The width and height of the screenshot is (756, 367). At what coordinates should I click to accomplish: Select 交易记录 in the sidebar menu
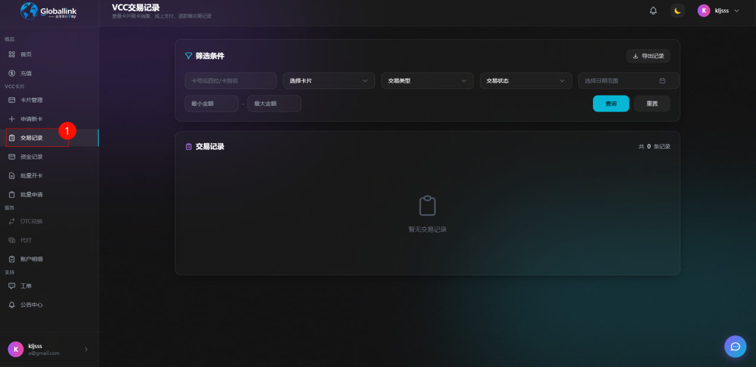pyautogui.click(x=33, y=137)
